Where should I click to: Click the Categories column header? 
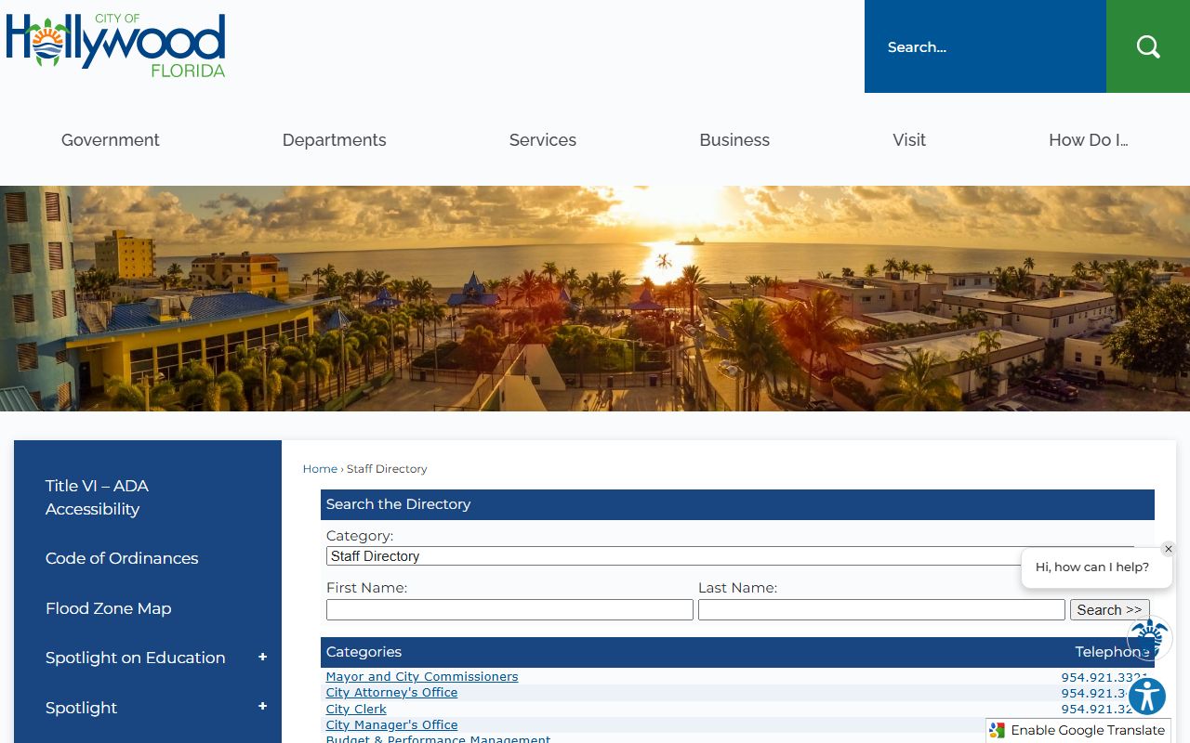click(364, 652)
